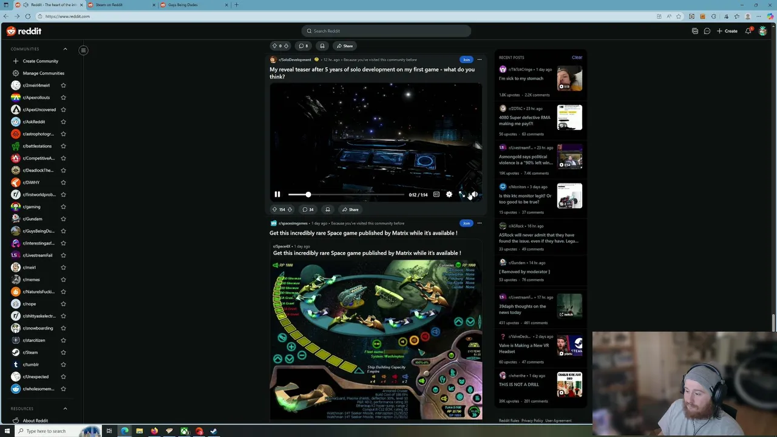Image resolution: width=777 pixels, height=437 pixels.
Task: Open a new browser tab
Action: pyautogui.click(x=237, y=5)
